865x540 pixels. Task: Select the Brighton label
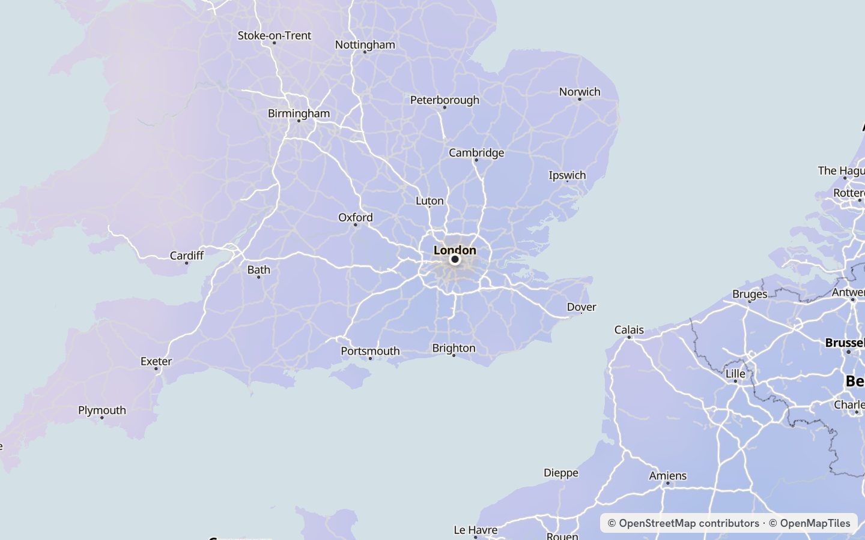pos(454,348)
